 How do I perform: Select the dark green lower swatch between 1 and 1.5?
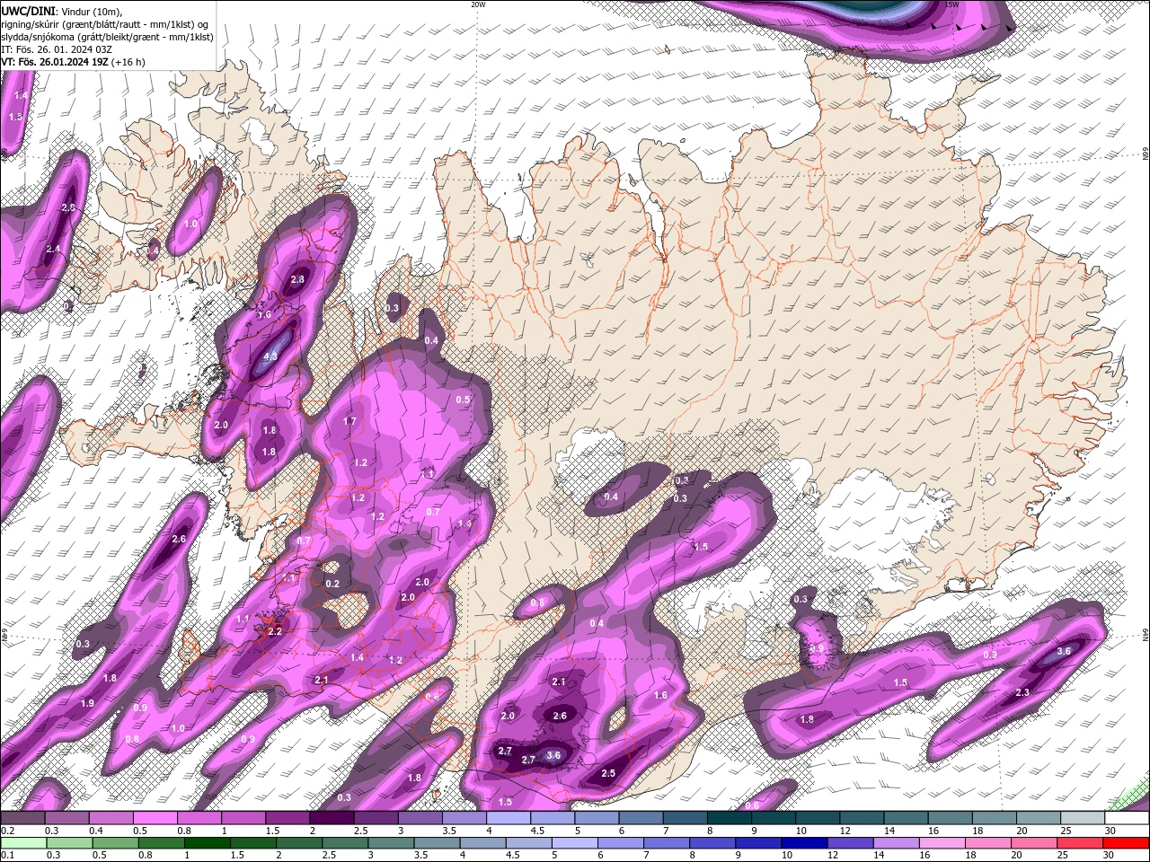click(x=208, y=843)
